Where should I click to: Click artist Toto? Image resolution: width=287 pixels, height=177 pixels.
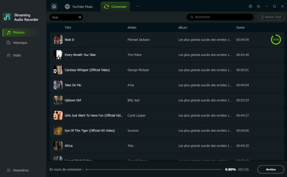pyautogui.click(x=131, y=146)
